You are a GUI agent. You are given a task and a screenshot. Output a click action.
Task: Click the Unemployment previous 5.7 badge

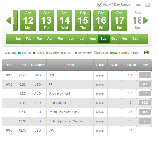(x=145, y=93)
